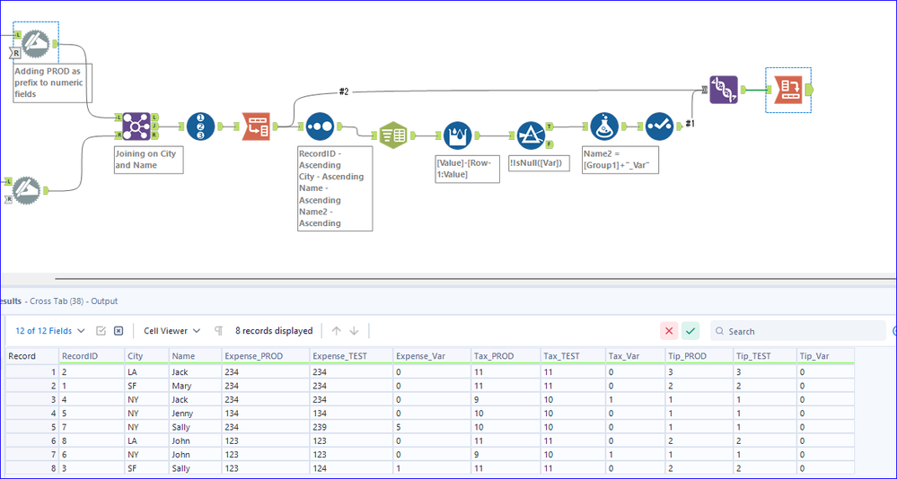Click the Join tool L output anchor
897x479 pixels.
(155, 118)
